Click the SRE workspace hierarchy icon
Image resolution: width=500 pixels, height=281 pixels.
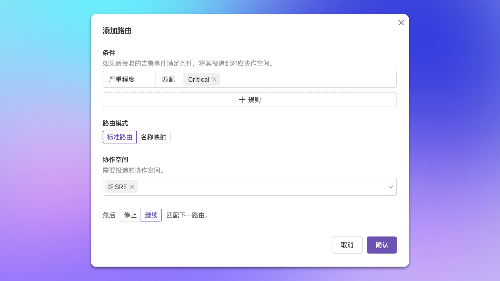(110, 187)
